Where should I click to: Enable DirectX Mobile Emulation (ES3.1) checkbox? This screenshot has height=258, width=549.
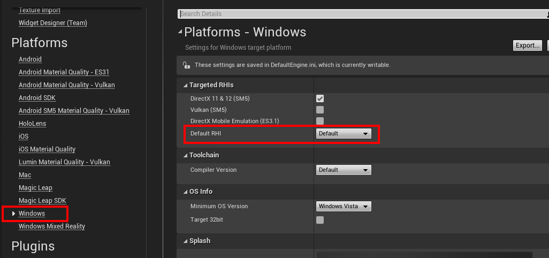coord(320,121)
